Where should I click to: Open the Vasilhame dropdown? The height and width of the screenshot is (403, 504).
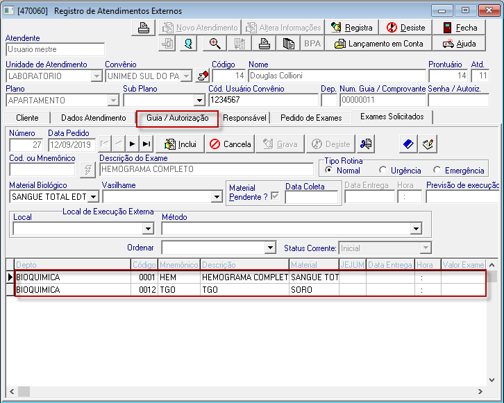217,196
